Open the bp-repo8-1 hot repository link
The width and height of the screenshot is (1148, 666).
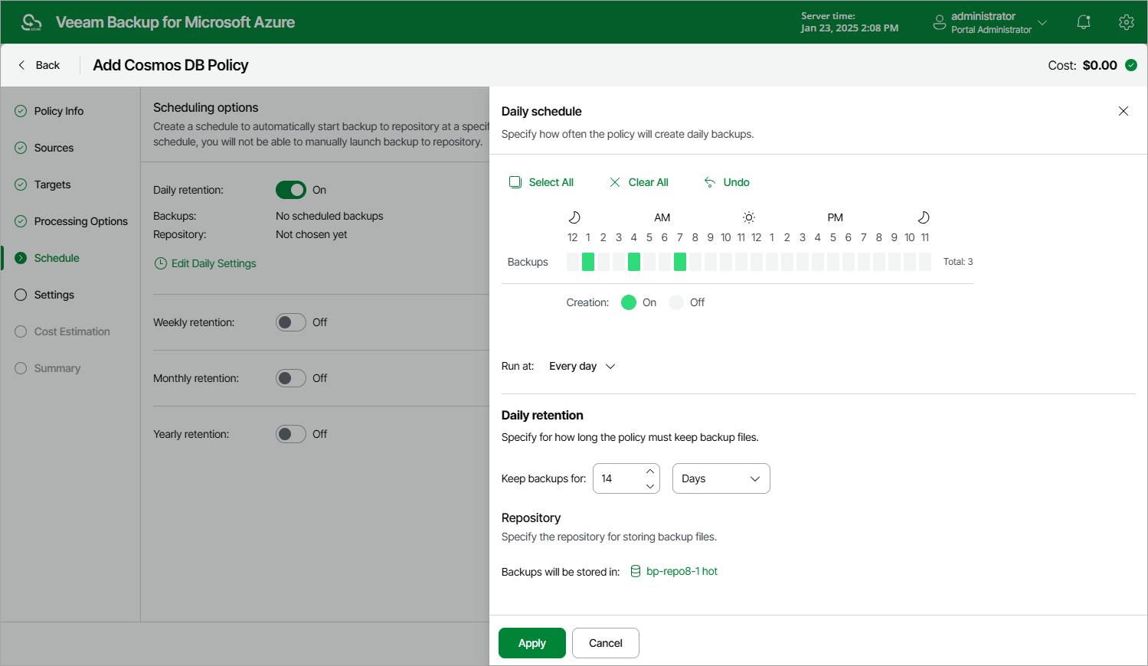(x=682, y=571)
